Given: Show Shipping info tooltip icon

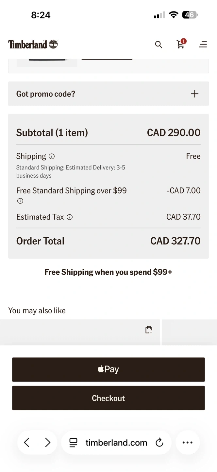Looking at the screenshot, I should click(52, 156).
